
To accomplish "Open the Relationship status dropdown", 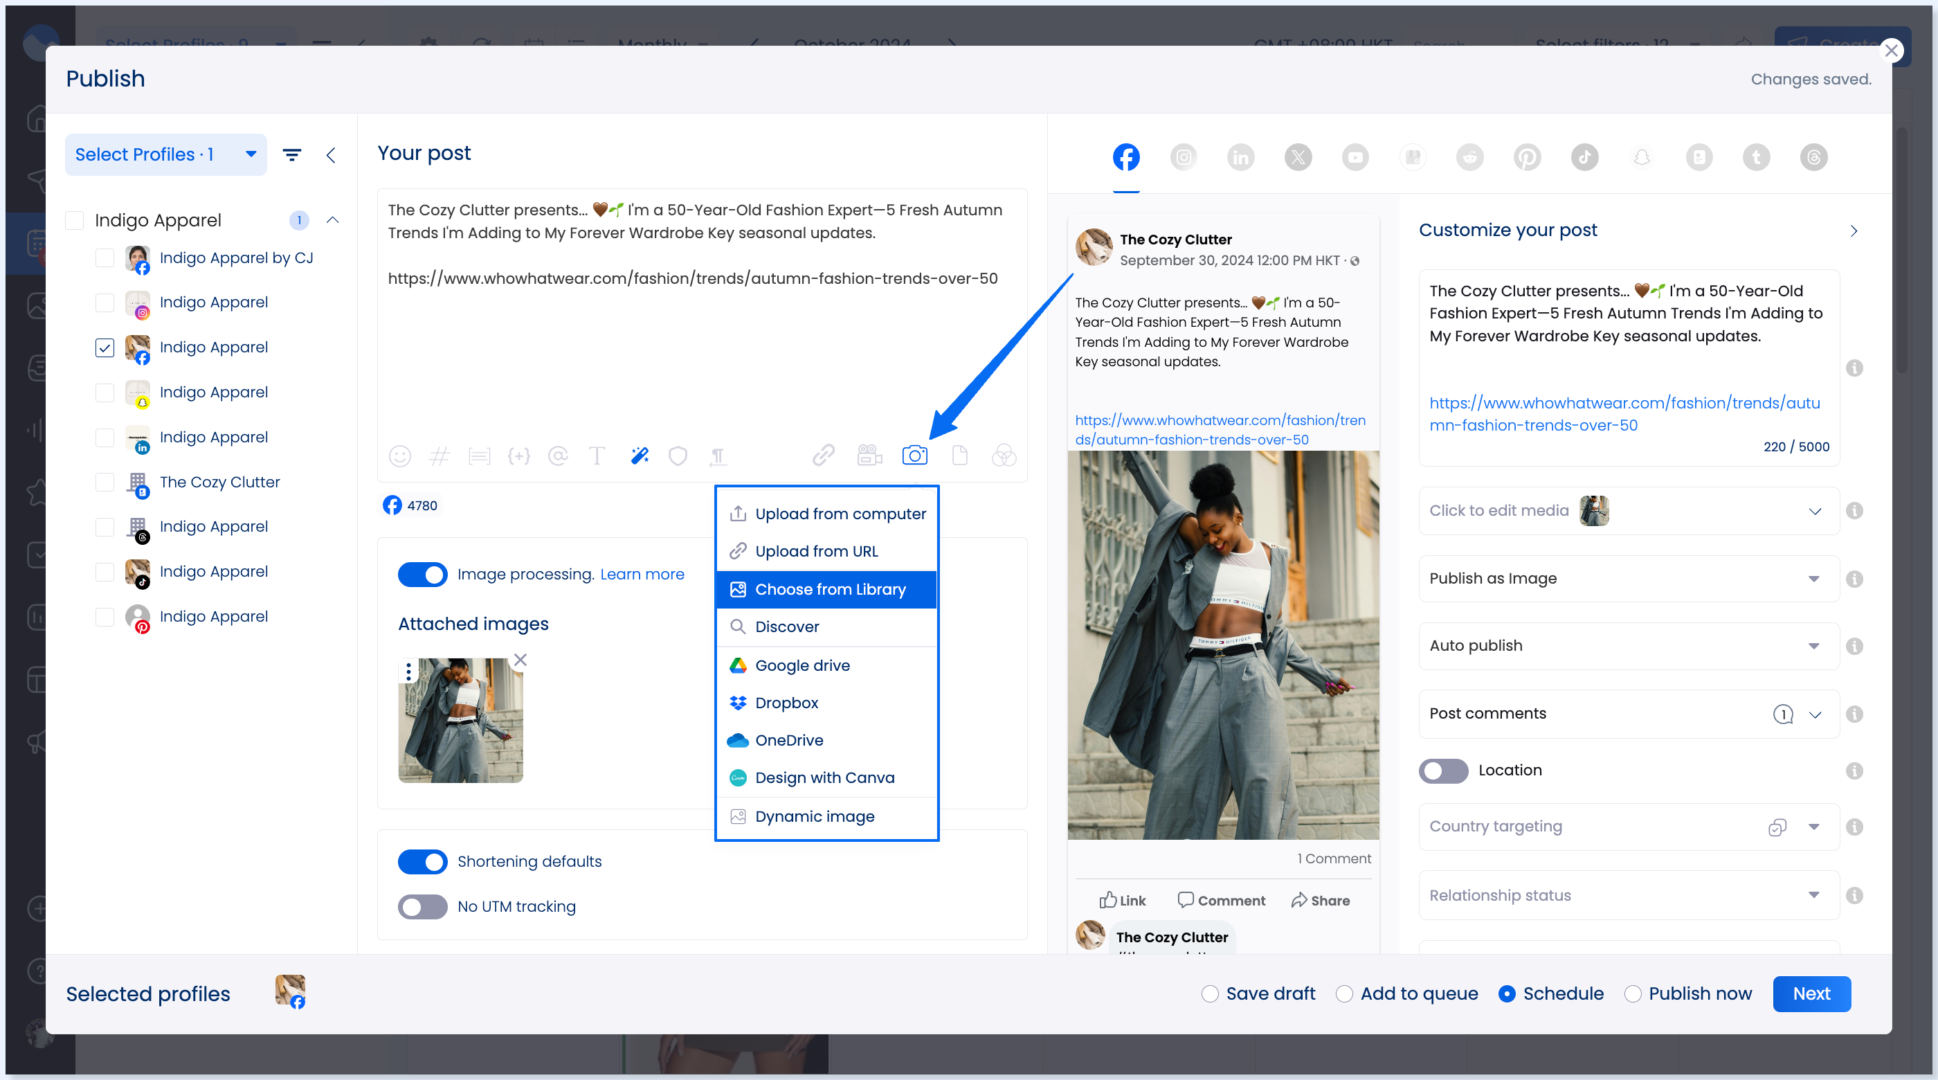I will click(1628, 896).
